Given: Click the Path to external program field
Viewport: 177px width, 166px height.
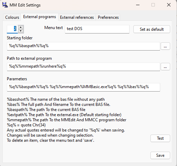Looking at the screenshot, I should point(84,67).
